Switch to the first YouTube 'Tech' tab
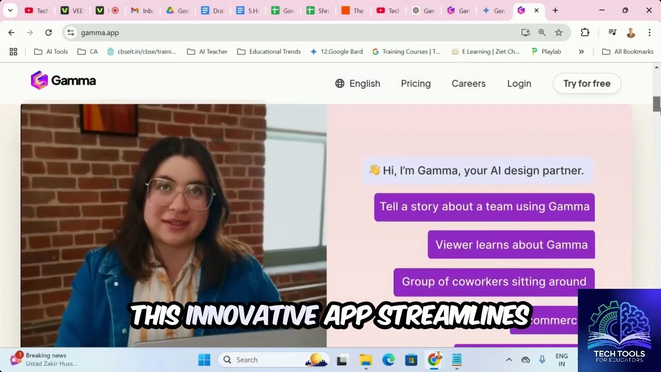Viewport: 661px width, 372px height. pyautogui.click(x=36, y=10)
